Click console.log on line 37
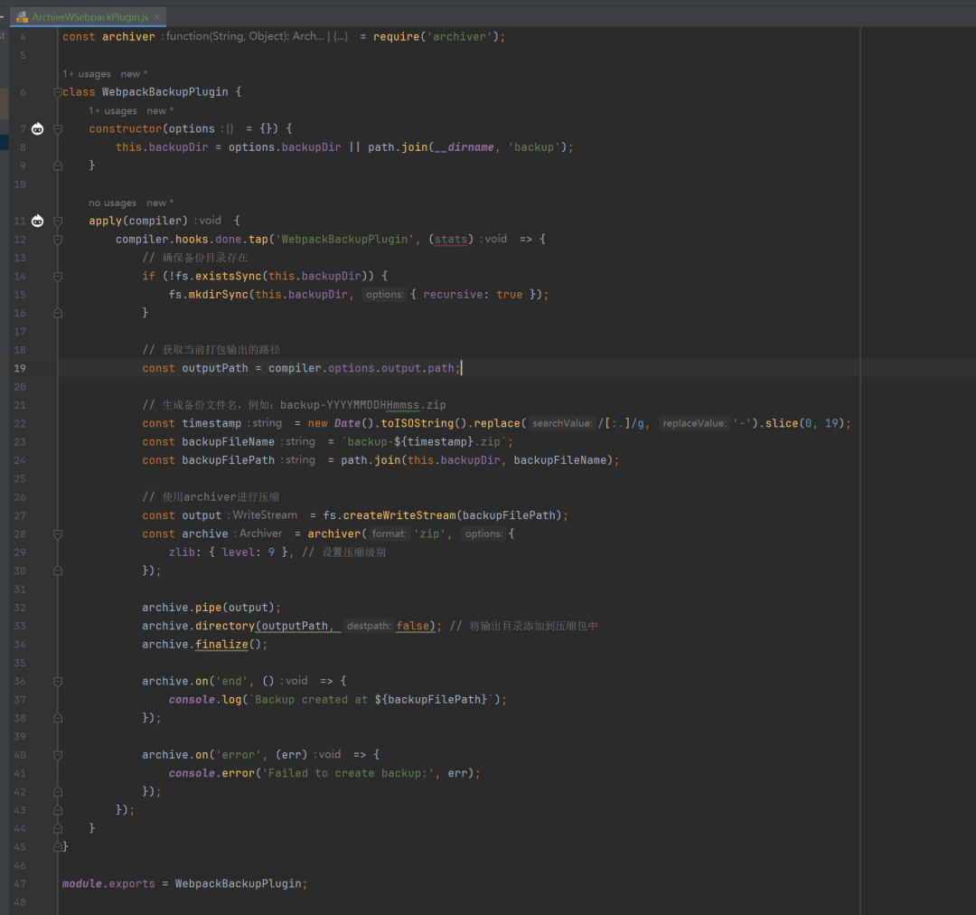This screenshot has width=976, height=915. [x=205, y=700]
